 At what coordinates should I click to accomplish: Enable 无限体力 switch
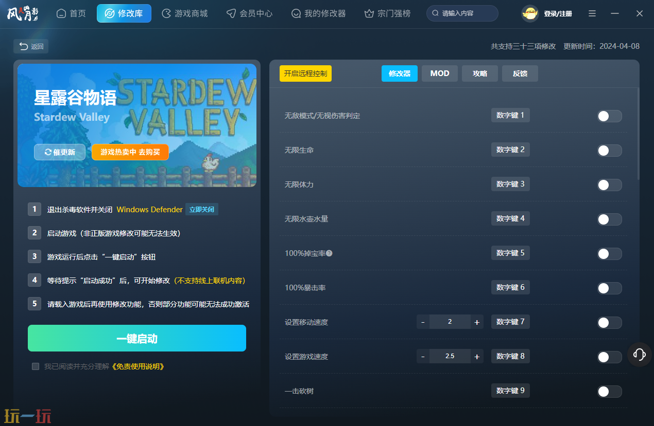click(610, 185)
